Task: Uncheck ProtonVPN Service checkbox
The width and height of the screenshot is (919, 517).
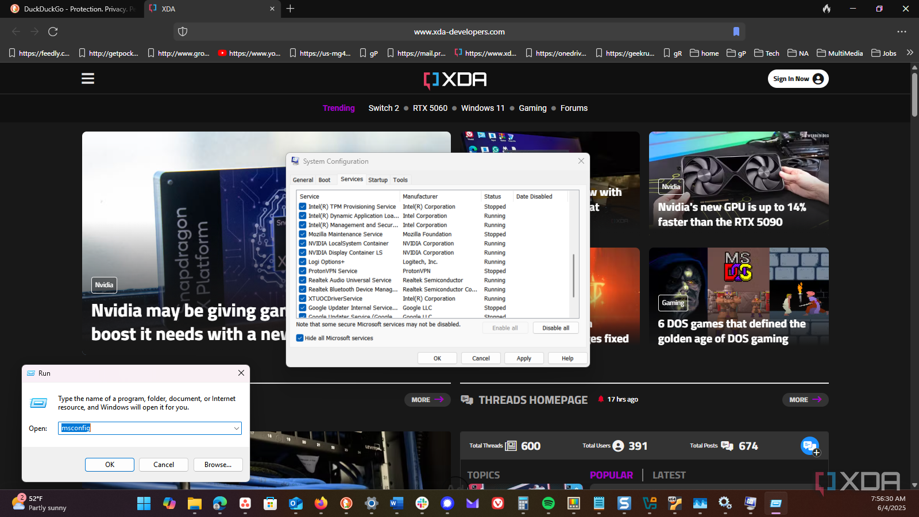Action: click(302, 271)
